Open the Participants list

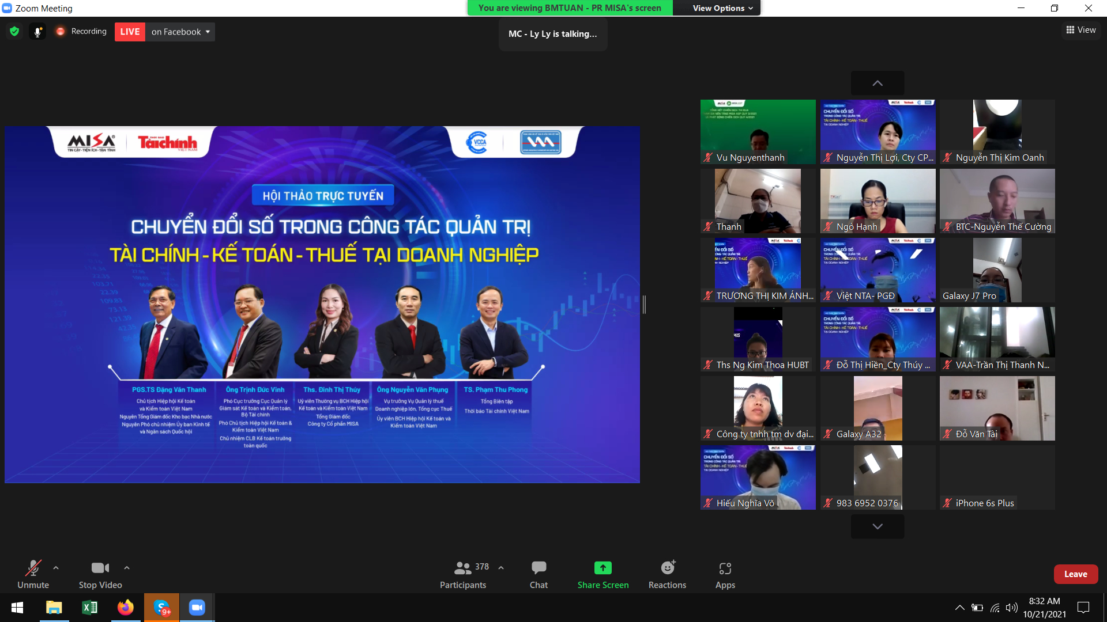[x=463, y=575]
